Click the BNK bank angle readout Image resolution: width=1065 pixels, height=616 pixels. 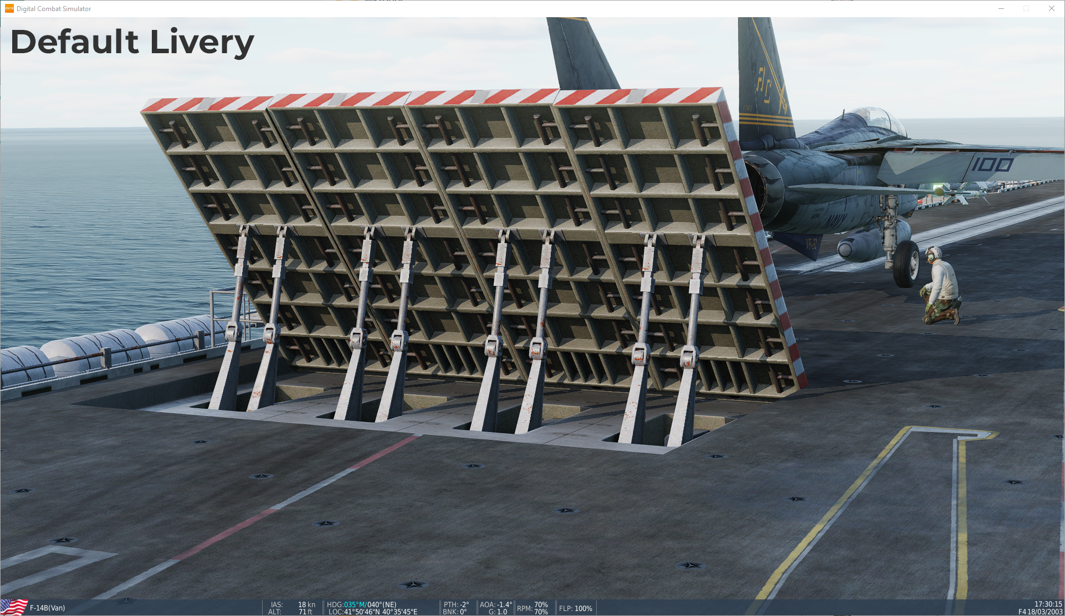coord(455,612)
